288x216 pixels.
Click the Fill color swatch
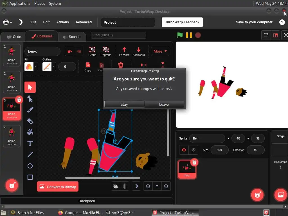[29, 66]
